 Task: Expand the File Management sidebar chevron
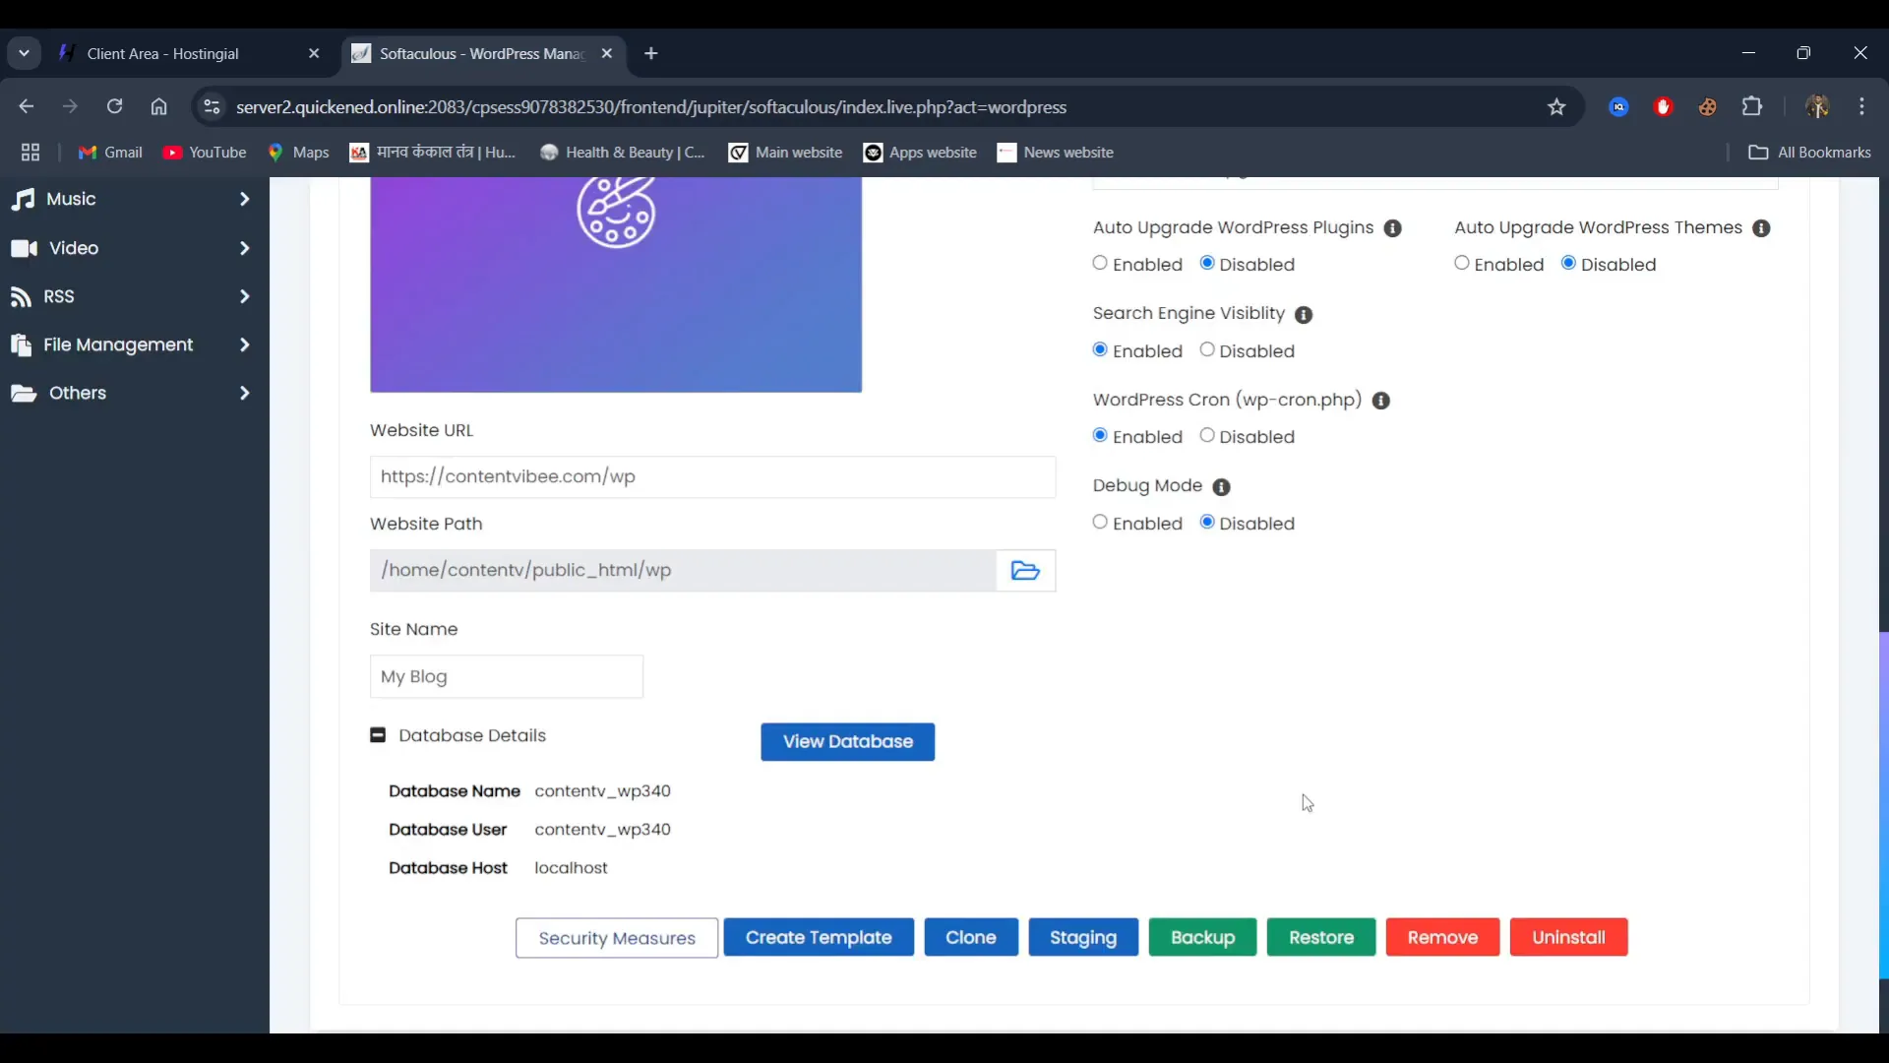tap(244, 344)
